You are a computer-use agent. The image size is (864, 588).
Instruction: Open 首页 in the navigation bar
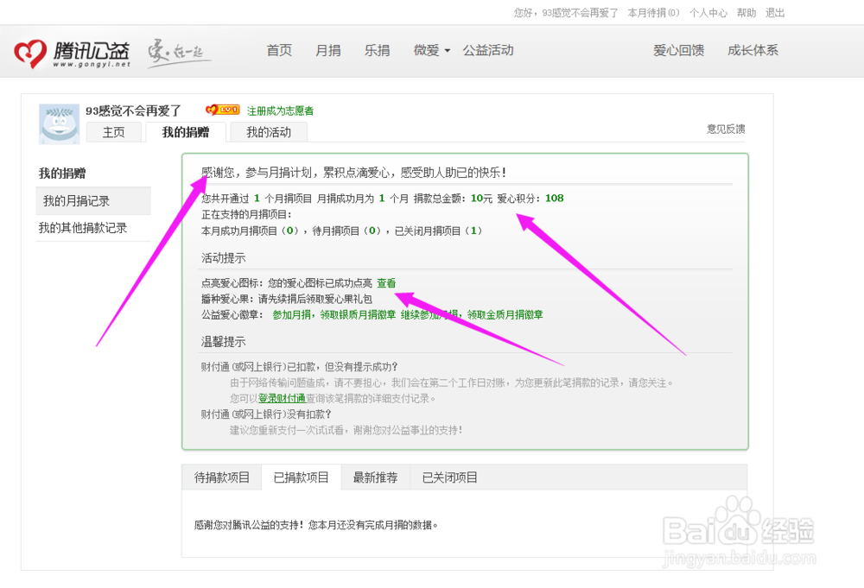point(279,50)
